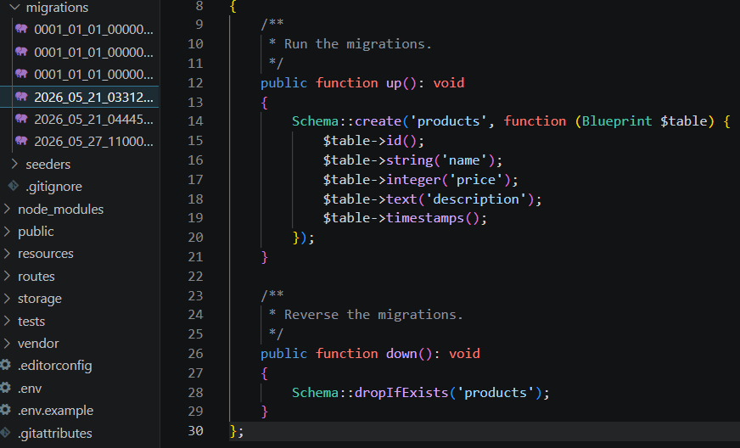Click 'void' return type of down function

click(x=464, y=354)
